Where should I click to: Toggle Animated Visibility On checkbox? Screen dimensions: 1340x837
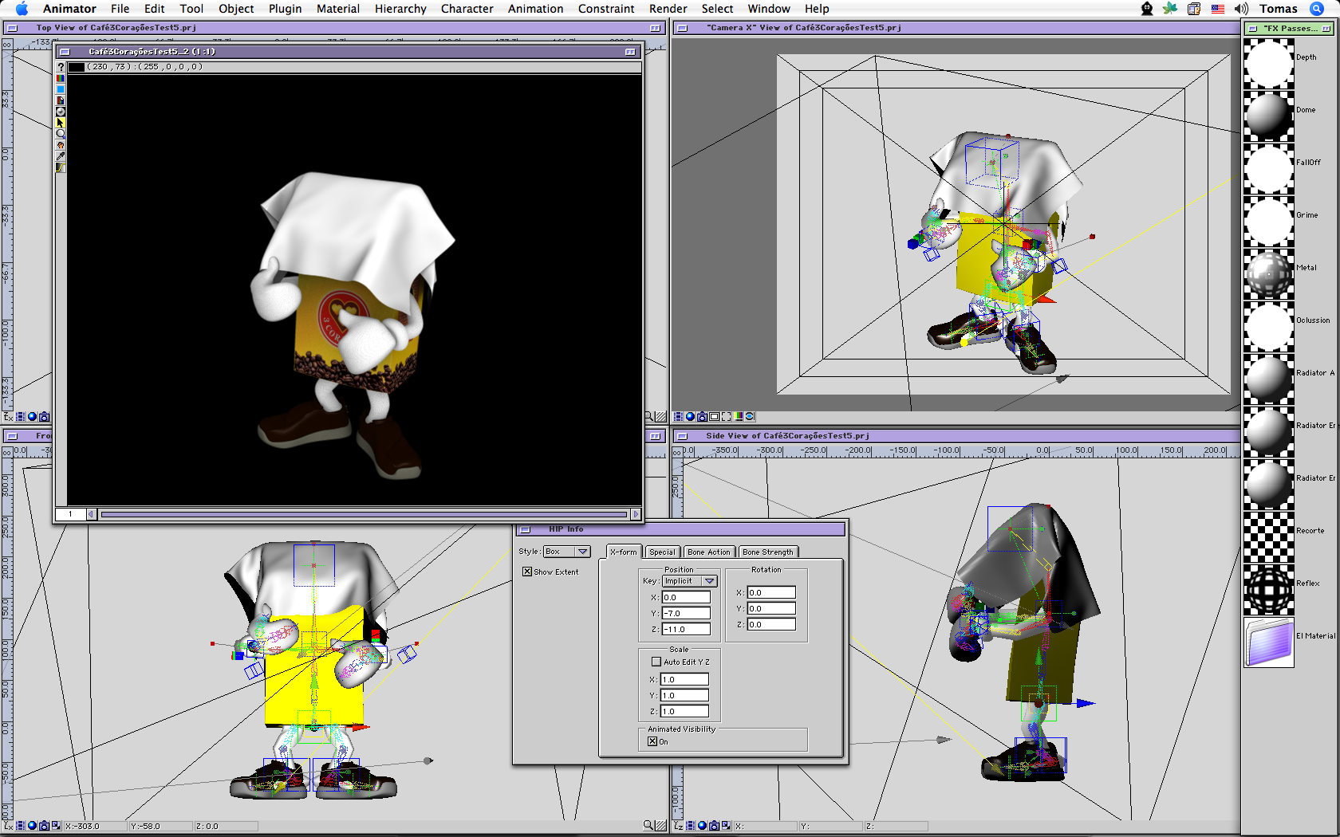pos(652,741)
